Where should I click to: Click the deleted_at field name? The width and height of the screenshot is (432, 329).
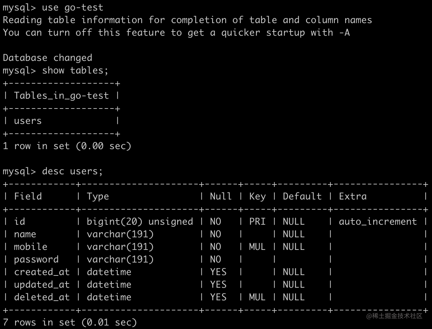(x=42, y=297)
